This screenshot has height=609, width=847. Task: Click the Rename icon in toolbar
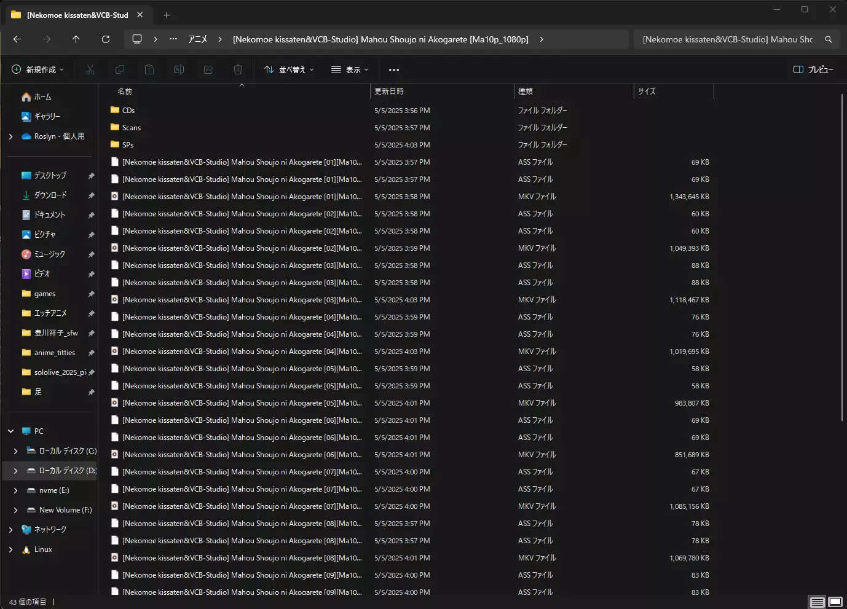click(x=179, y=69)
